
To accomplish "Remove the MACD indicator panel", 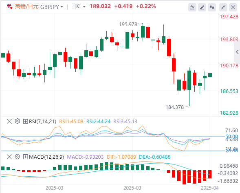I will [x=9, y=157].
